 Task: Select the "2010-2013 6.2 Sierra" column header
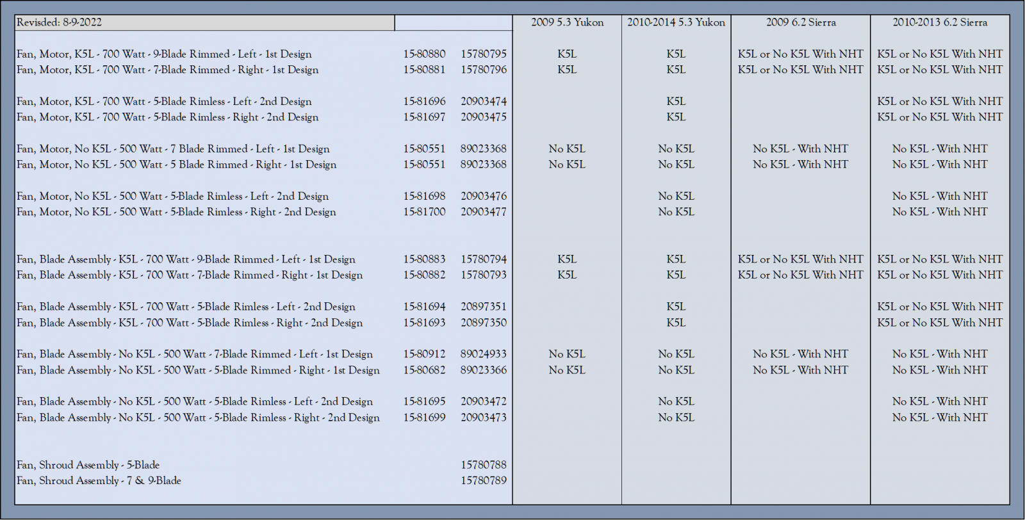point(940,22)
